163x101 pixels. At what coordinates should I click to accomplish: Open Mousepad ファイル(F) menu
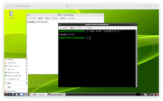pos(32,18)
